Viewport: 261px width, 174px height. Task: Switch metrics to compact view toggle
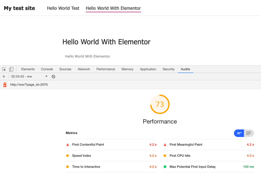click(x=239, y=133)
